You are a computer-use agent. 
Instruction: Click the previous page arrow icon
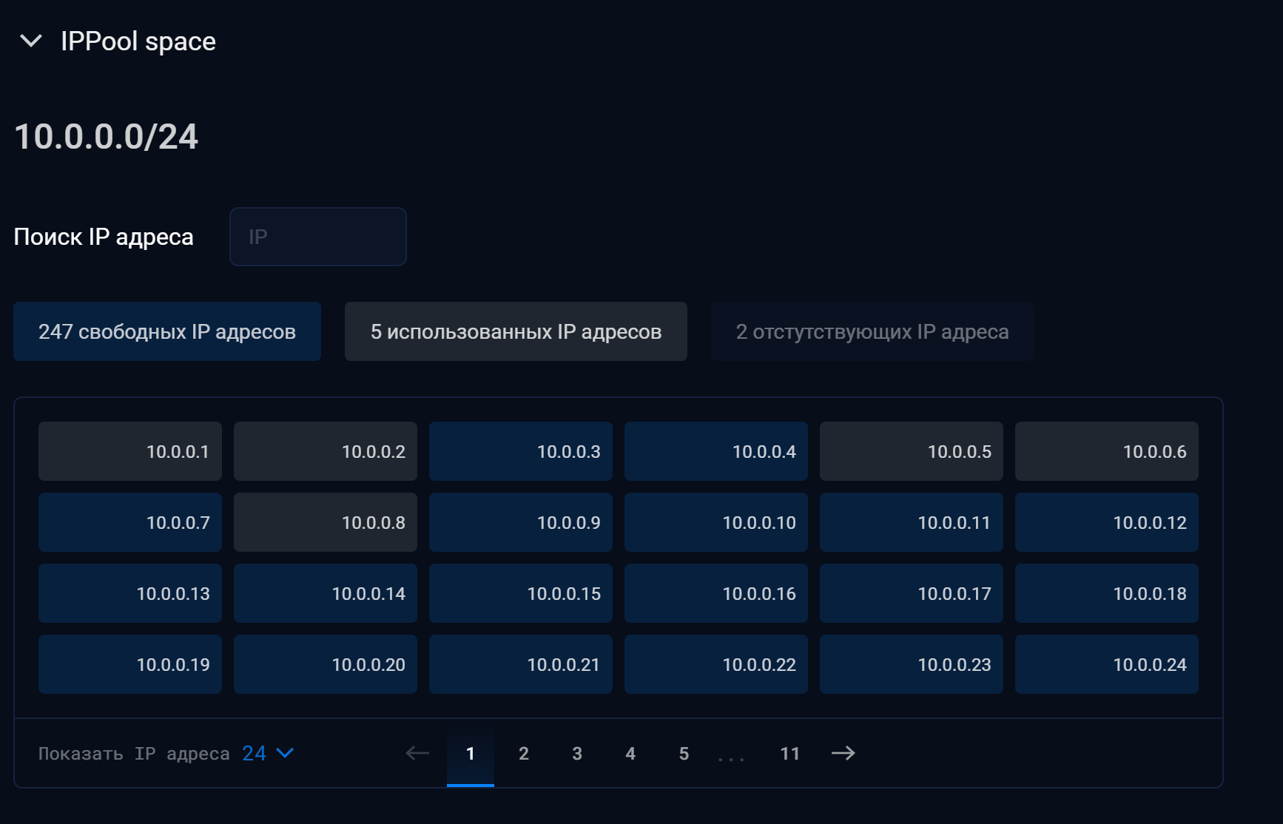click(417, 753)
